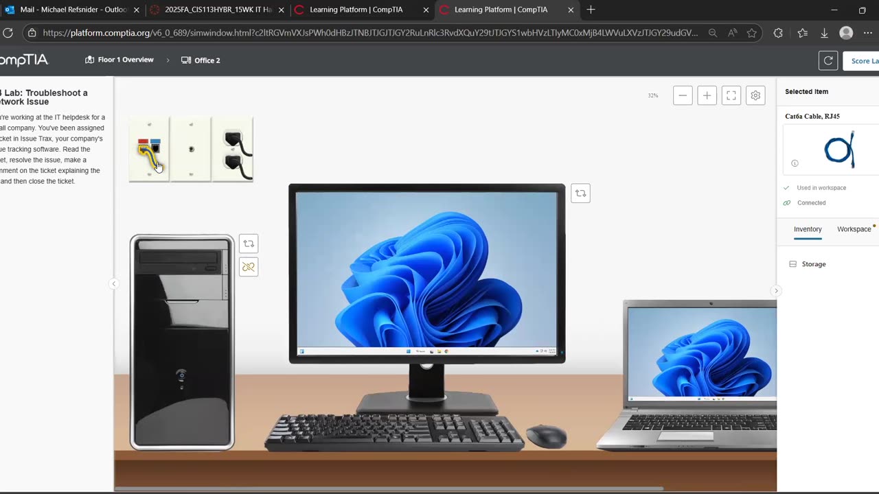
Task: Click the Selected Item heading
Action: tap(806, 91)
